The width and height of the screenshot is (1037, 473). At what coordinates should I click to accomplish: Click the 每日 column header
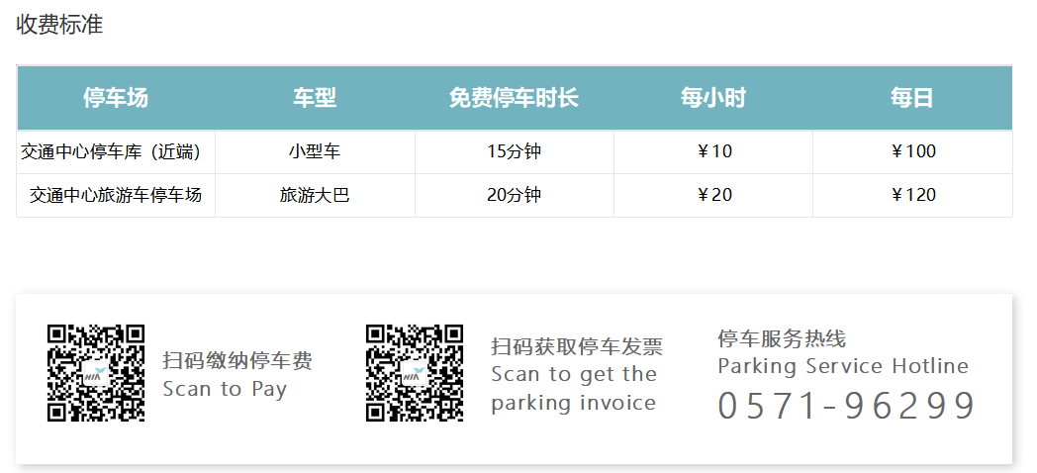[x=912, y=98]
